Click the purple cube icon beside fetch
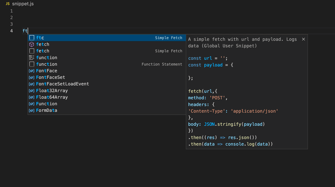This screenshot has width=335, height=187. [x=31, y=44]
